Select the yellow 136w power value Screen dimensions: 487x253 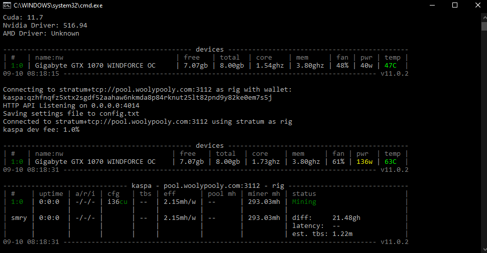pos(364,162)
